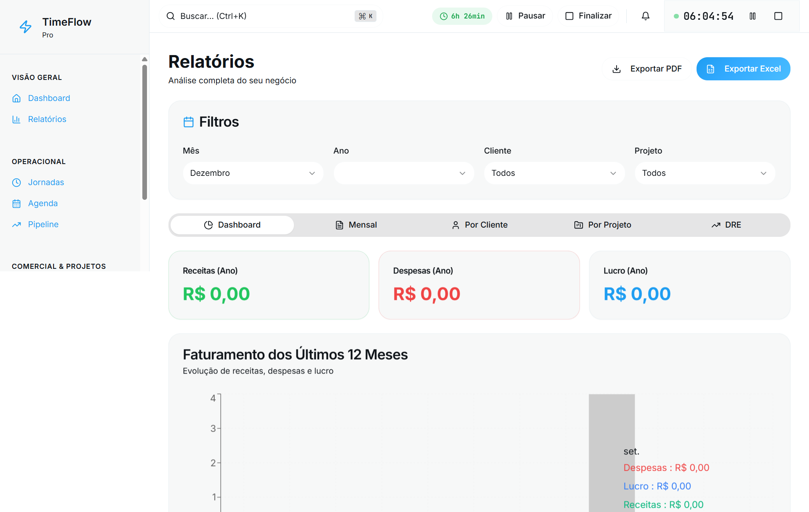Expand the Cliente dropdown set to Todos
This screenshot has width=809, height=512.
click(x=554, y=173)
